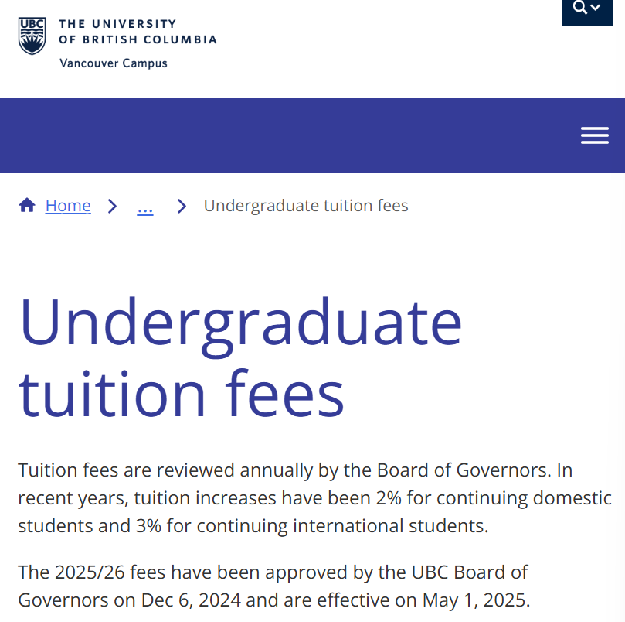Click the Vancouver Campus label
The width and height of the screenshot is (625, 622).
114,63
